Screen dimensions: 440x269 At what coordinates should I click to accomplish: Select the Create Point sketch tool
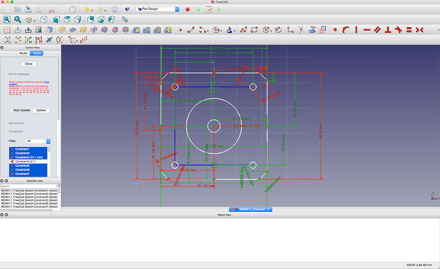point(180,30)
